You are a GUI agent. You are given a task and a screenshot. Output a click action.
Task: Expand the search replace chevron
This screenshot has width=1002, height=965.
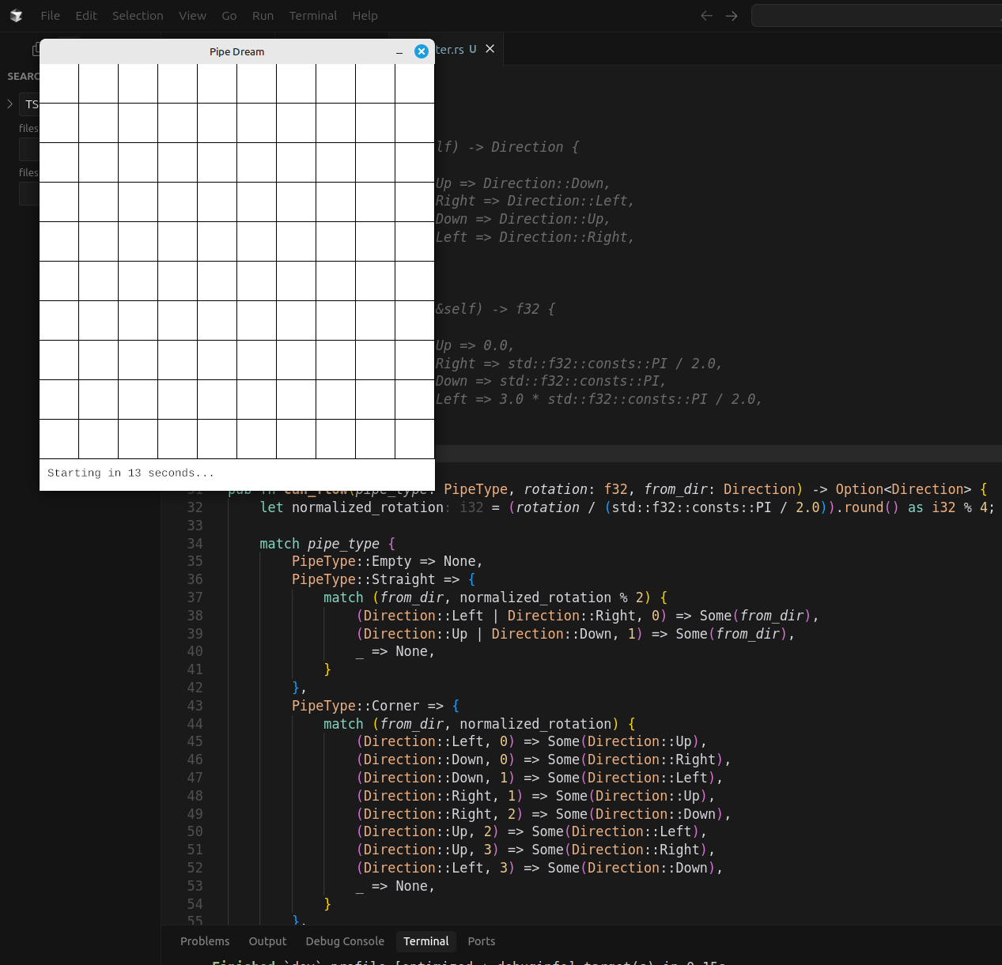(x=9, y=104)
